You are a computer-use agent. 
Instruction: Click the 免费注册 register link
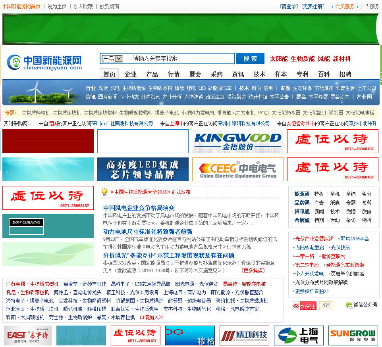coord(313,6)
